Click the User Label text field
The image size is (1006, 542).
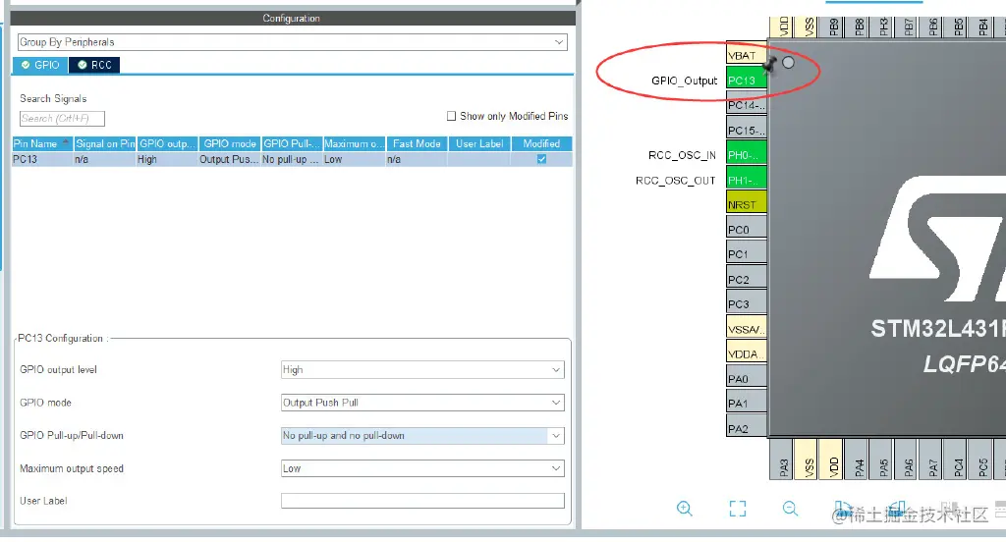(x=422, y=501)
